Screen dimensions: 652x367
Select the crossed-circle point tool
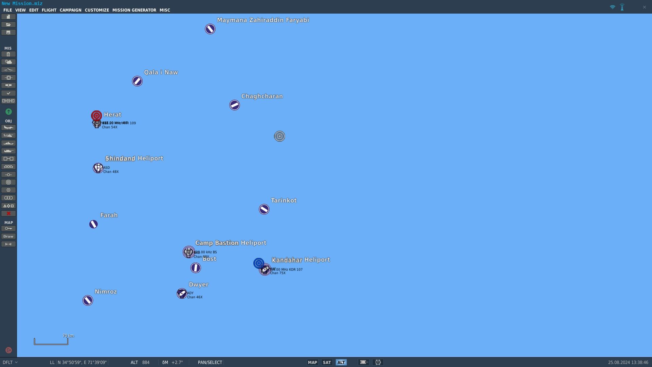[8, 190]
